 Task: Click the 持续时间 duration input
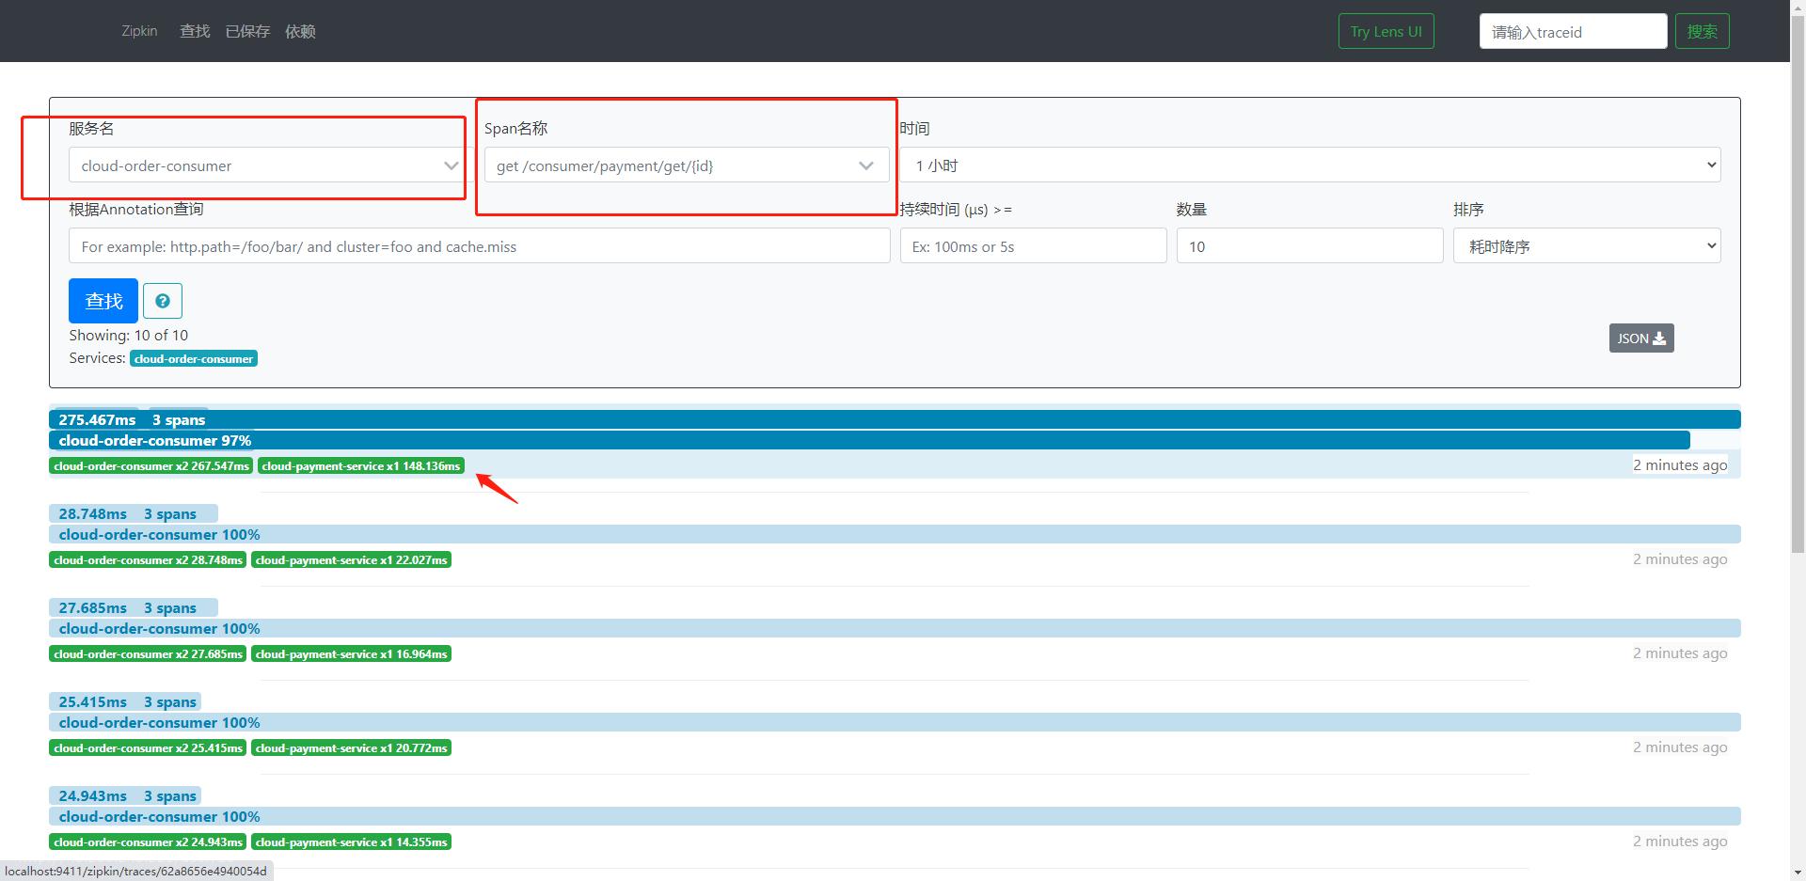click(x=1033, y=246)
